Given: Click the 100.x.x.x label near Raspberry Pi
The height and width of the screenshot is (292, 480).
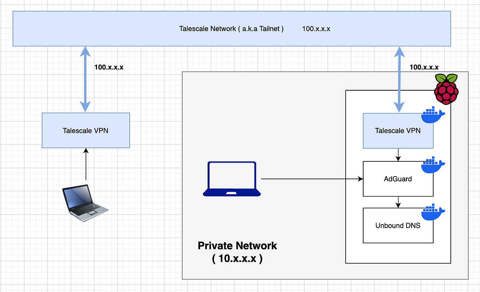Looking at the screenshot, I should click(x=425, y=67).
